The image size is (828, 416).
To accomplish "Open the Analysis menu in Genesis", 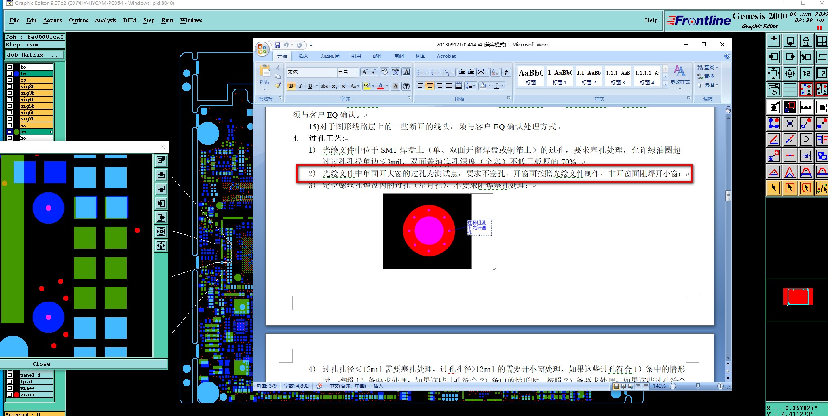I will pyautogui.click(x=106, y=20).
